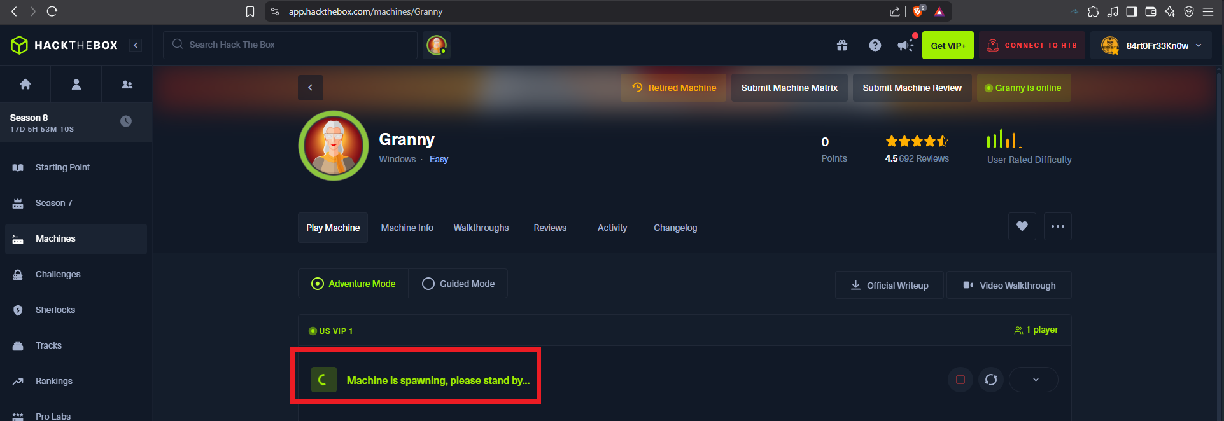Bookmark this page with the bookmark icon
The width and height of the screenshot is (1224, 421).
(250, 11)
